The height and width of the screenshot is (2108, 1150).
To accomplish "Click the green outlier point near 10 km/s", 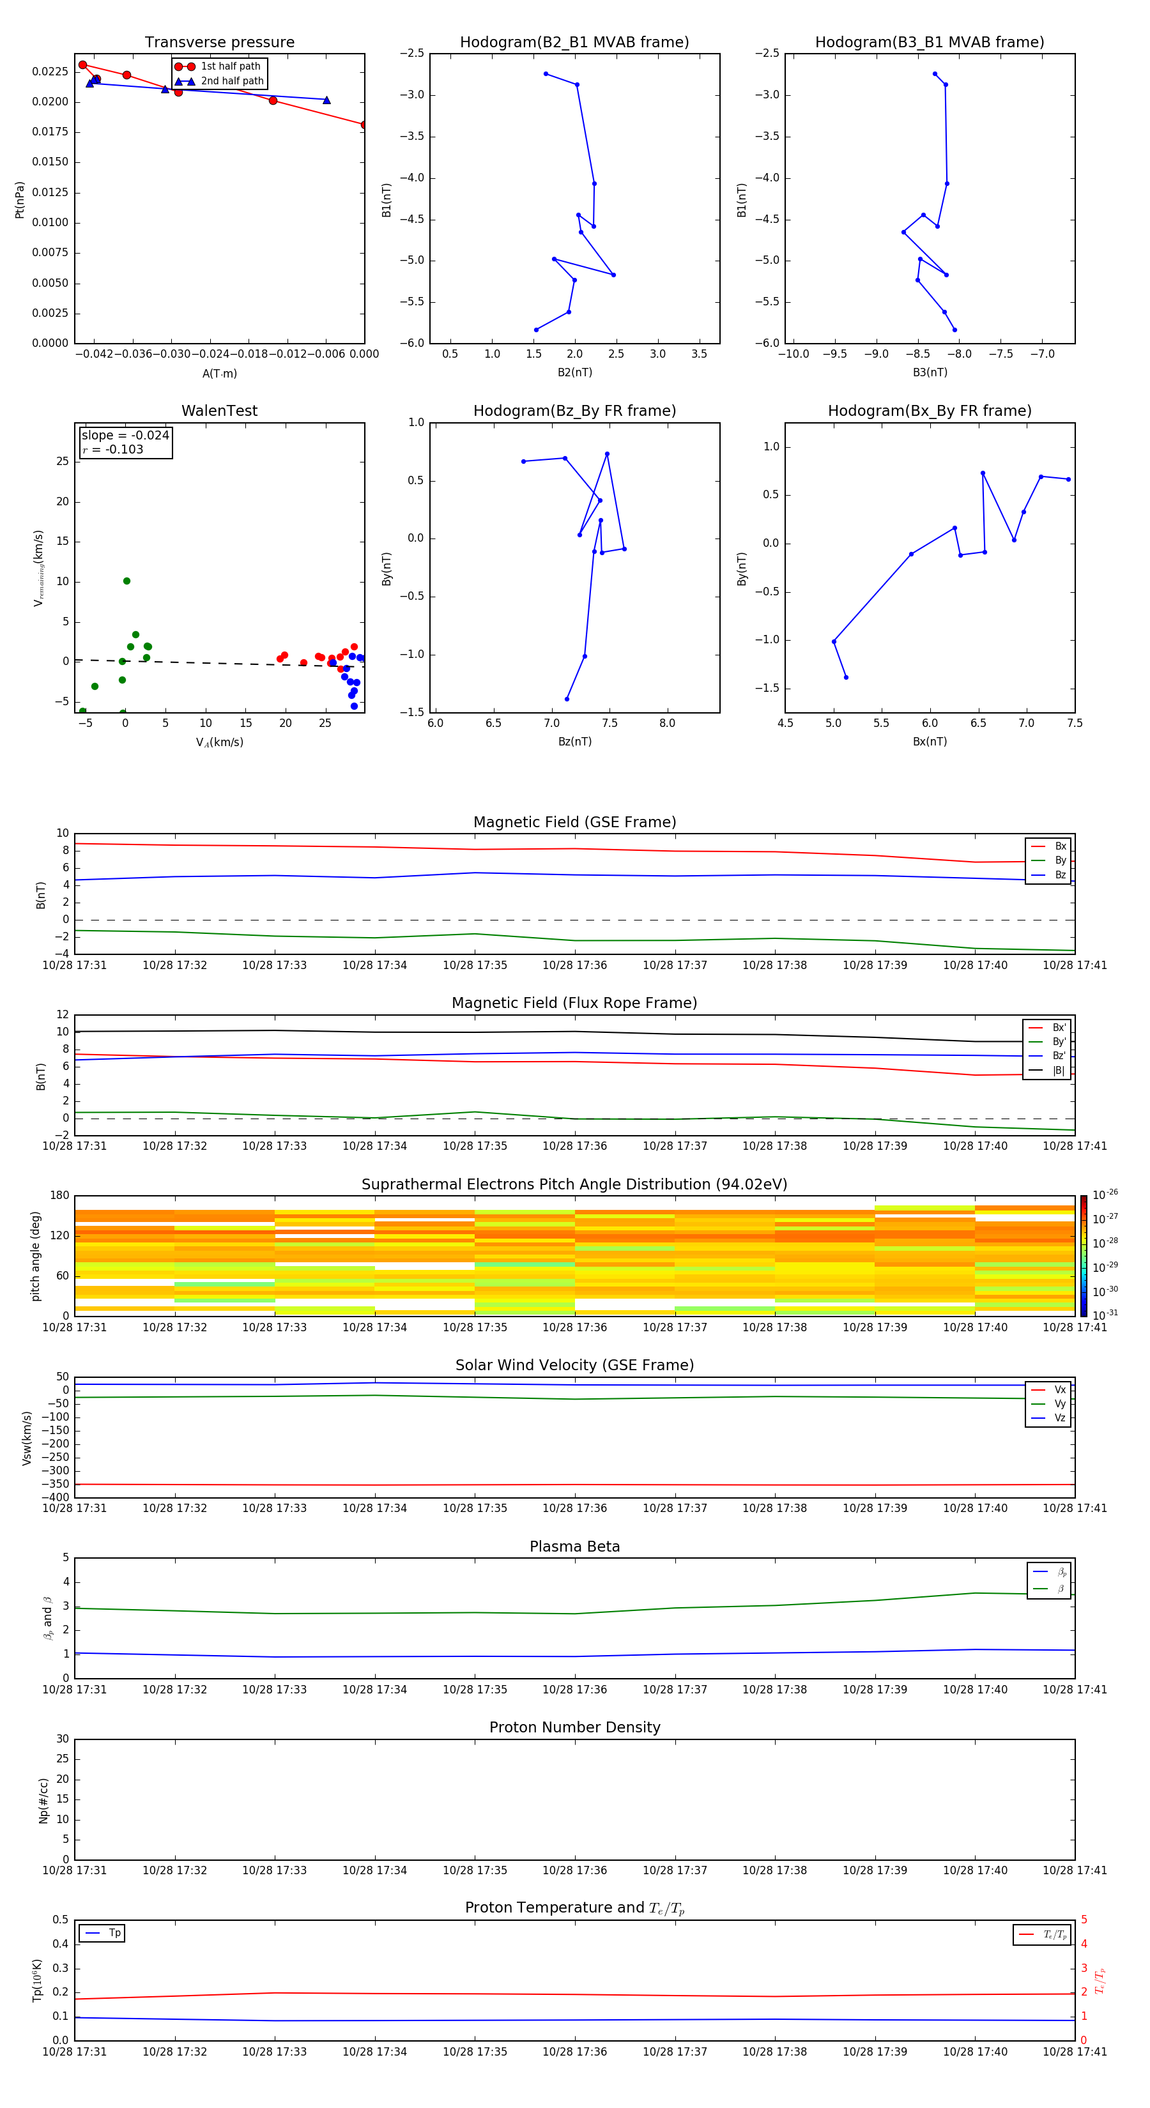I will point(127,581).
